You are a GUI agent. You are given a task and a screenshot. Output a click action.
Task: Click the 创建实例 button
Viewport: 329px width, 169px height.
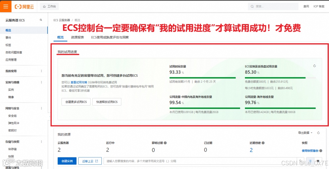[67, 161]
